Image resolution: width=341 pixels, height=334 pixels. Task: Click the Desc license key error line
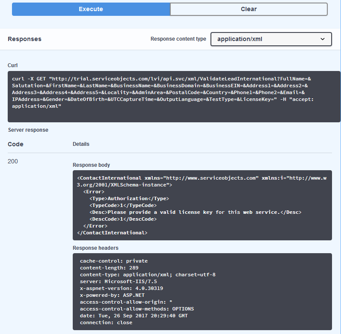(196, 212)
